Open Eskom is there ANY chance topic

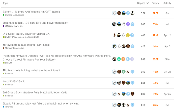click(x=32, y=12)
